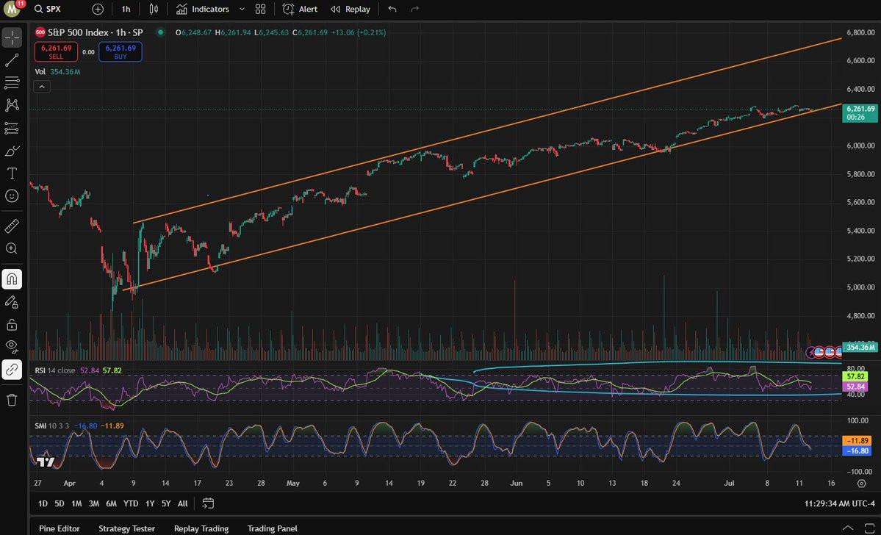881x535 pixels.
Task: Open the Indicators dialog
Action: click(x=203, y=9)
